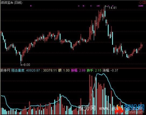Click the purple x marker next to the 14.41 peak flag
This screenshot has width=146, height=115.
tap(108, 6)
